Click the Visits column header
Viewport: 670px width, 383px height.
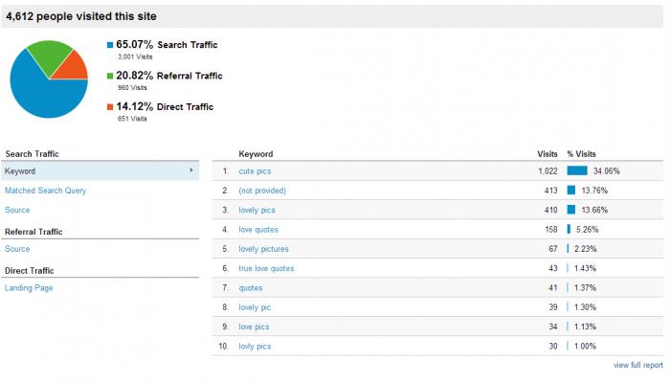point(547,154)
